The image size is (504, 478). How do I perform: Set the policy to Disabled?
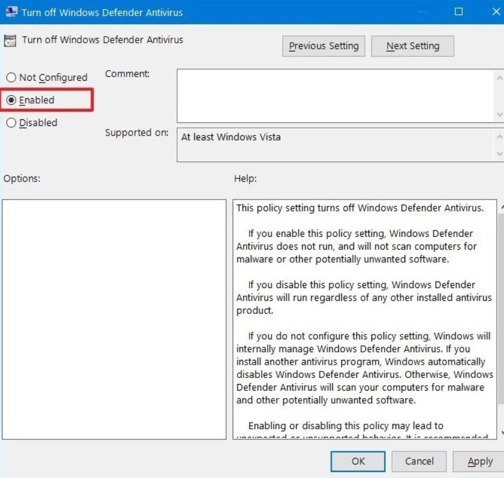(x=11, y=123)
